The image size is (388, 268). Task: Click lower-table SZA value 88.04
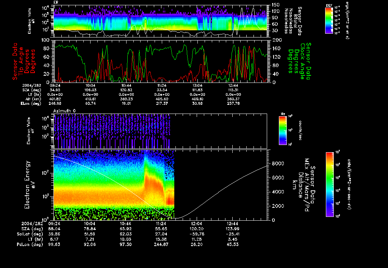(55, 229)
